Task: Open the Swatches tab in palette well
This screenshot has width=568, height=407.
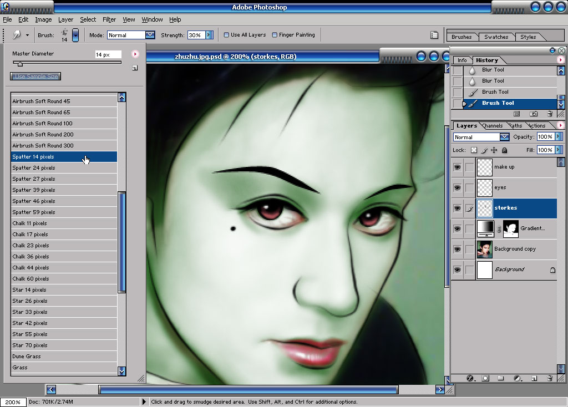Action: click(x=496, y=37)
